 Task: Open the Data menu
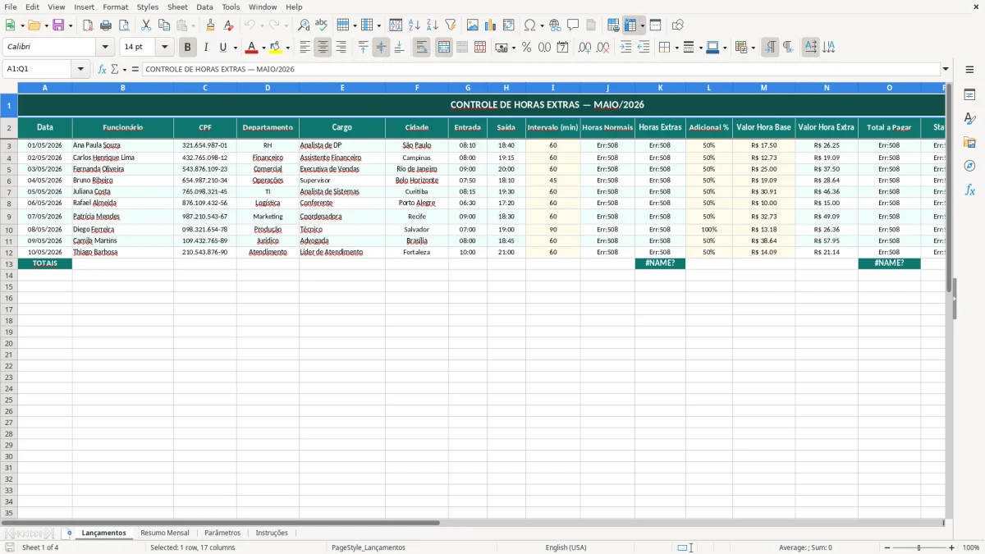[204, 7]
